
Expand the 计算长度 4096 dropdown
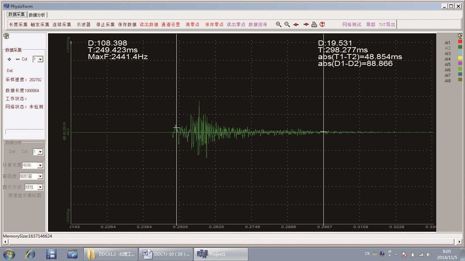click(40, 166)
